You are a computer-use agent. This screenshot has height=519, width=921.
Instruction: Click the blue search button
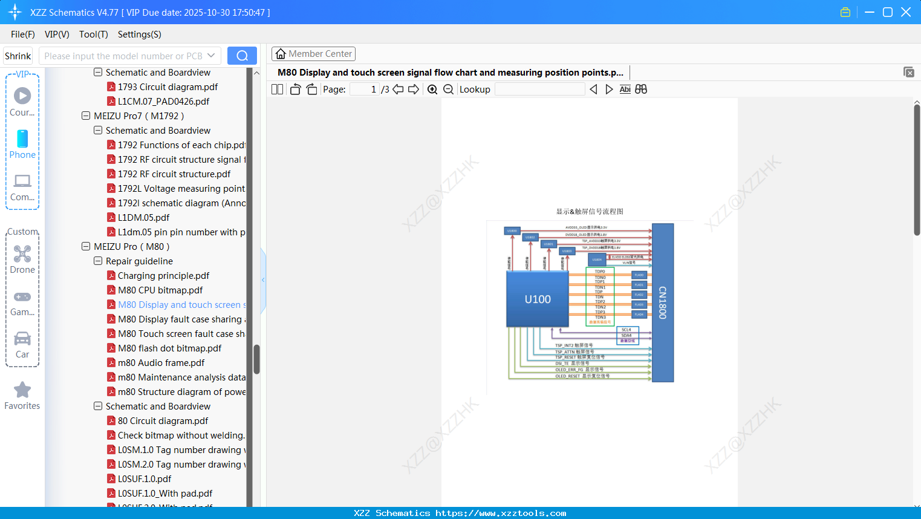(x=242, y=56)
